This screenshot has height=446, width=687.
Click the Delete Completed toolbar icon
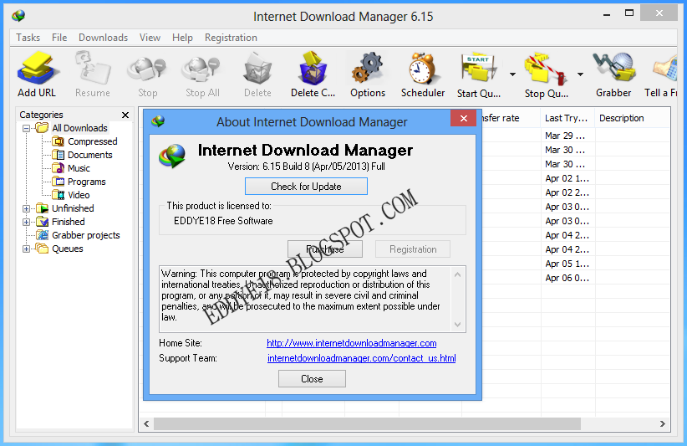point(313,68)
